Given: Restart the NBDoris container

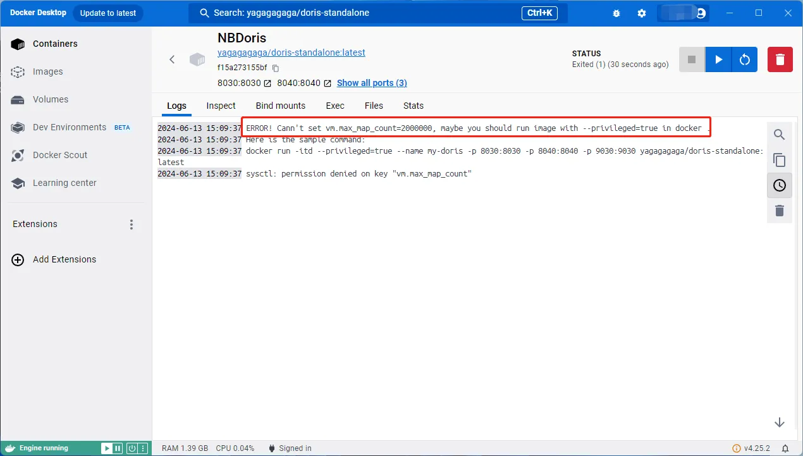Looking at the screenshot, I should 745,59.
